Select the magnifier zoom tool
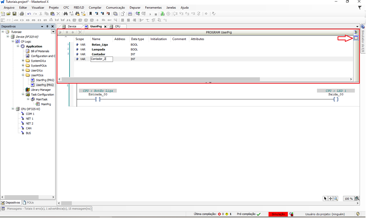The image size is (367, 218). click(336, 199)
